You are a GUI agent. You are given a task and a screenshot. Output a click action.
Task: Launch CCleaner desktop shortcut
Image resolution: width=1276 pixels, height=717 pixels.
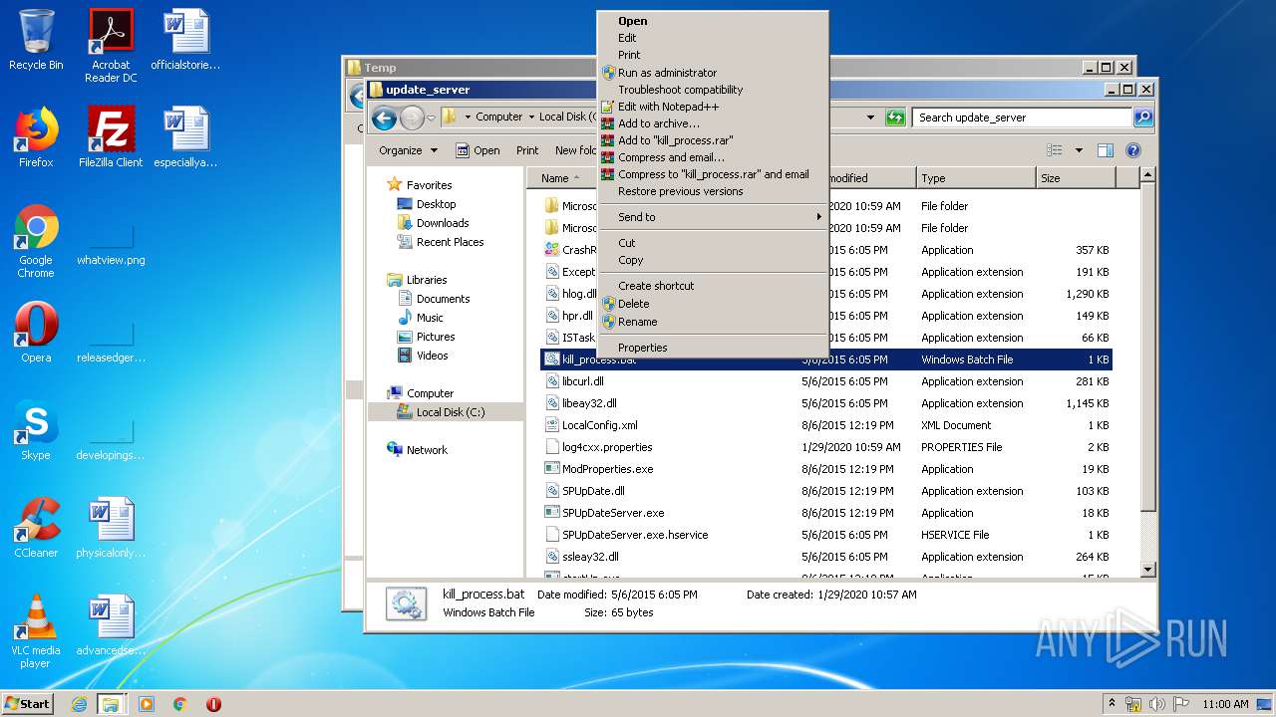click(x=36, y=527)
